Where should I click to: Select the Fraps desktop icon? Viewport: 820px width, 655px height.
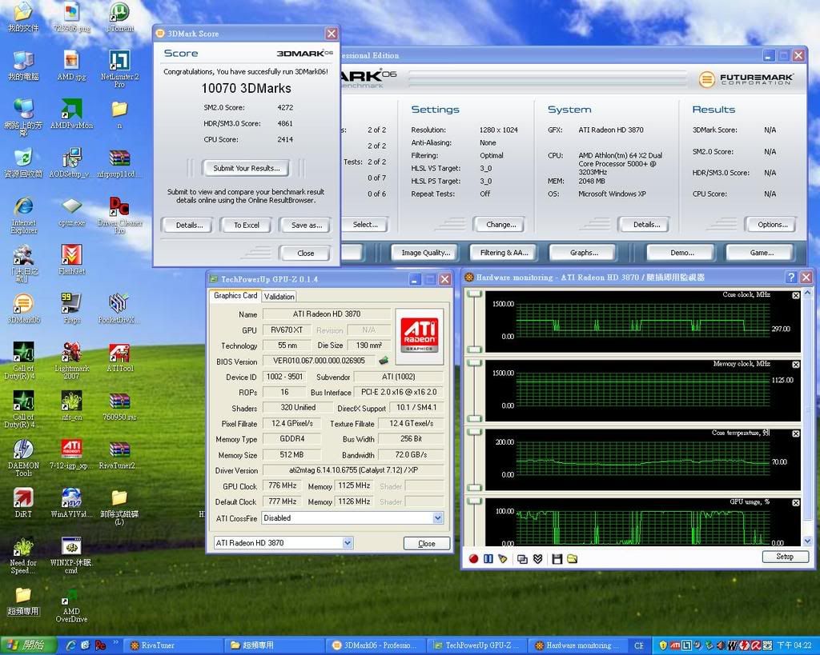click(x=71, y=308)
